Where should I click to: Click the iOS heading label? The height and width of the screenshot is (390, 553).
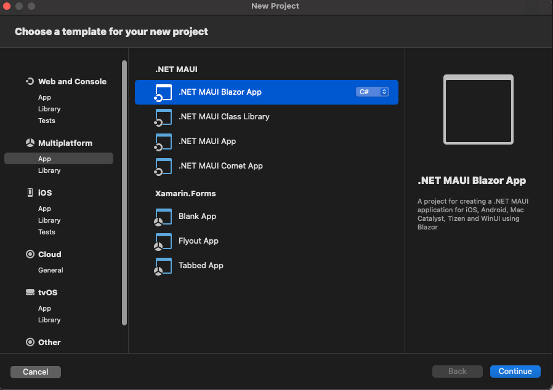point(45,193)
